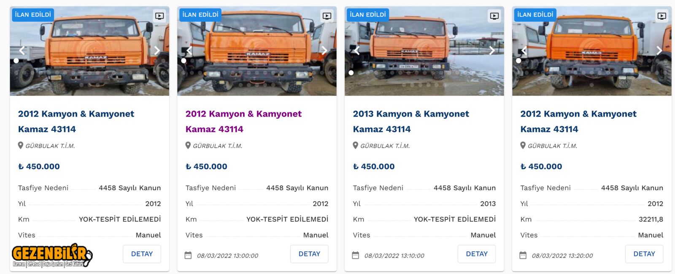Click DETAY button on first truck card
The image size is (675, 274).
[142, 254]
